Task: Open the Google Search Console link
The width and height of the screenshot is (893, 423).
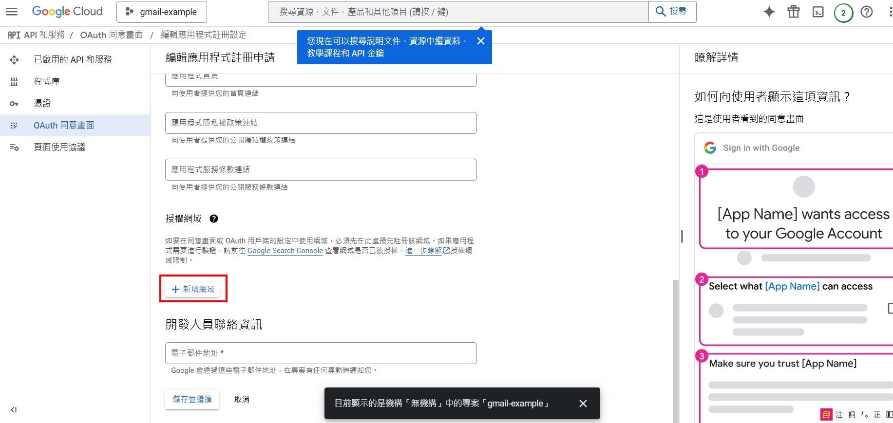Action: coord(285,251)
